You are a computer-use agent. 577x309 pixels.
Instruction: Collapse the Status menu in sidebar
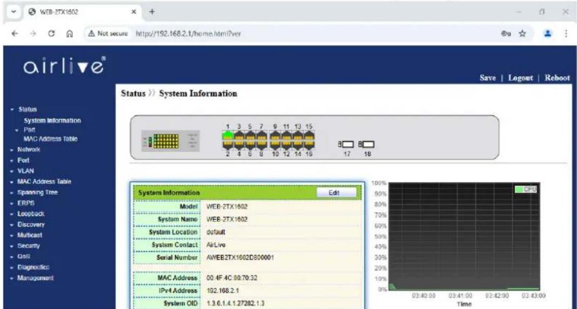28,109
